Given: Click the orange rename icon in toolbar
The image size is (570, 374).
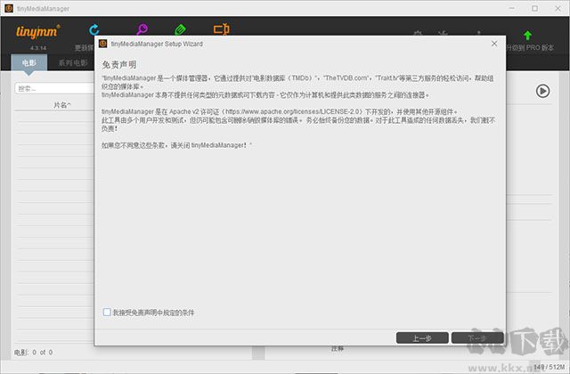Looking at the screenshot, I should tap(221, 30).
